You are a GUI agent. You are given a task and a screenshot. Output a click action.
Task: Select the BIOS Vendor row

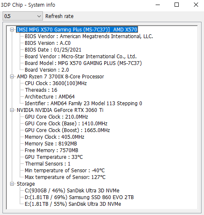click(x=89, y=36)
